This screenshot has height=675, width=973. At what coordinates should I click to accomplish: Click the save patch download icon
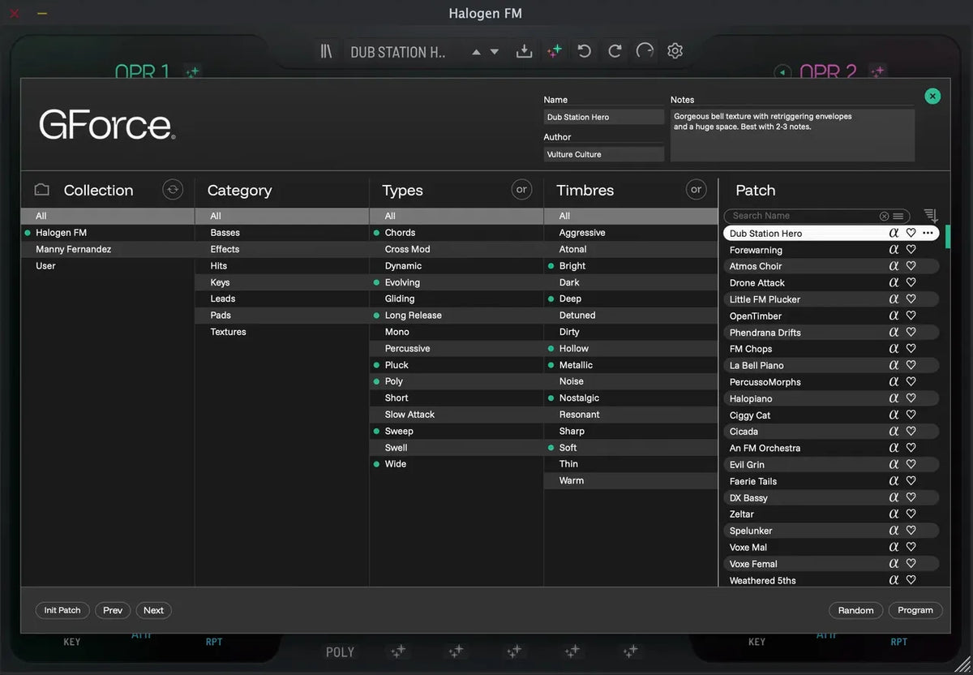525,52
